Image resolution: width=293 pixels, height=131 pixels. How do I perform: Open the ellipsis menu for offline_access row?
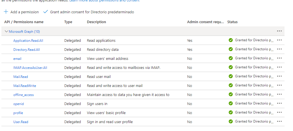tap(279, 94)
